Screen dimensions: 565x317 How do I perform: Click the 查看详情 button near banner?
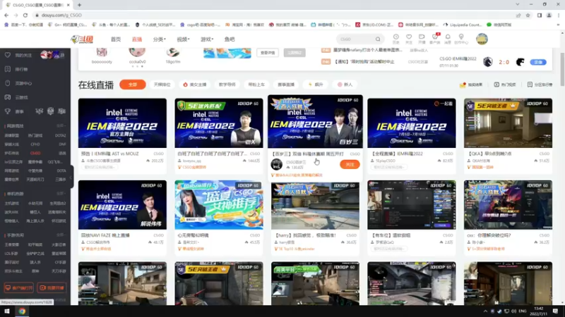268,53
